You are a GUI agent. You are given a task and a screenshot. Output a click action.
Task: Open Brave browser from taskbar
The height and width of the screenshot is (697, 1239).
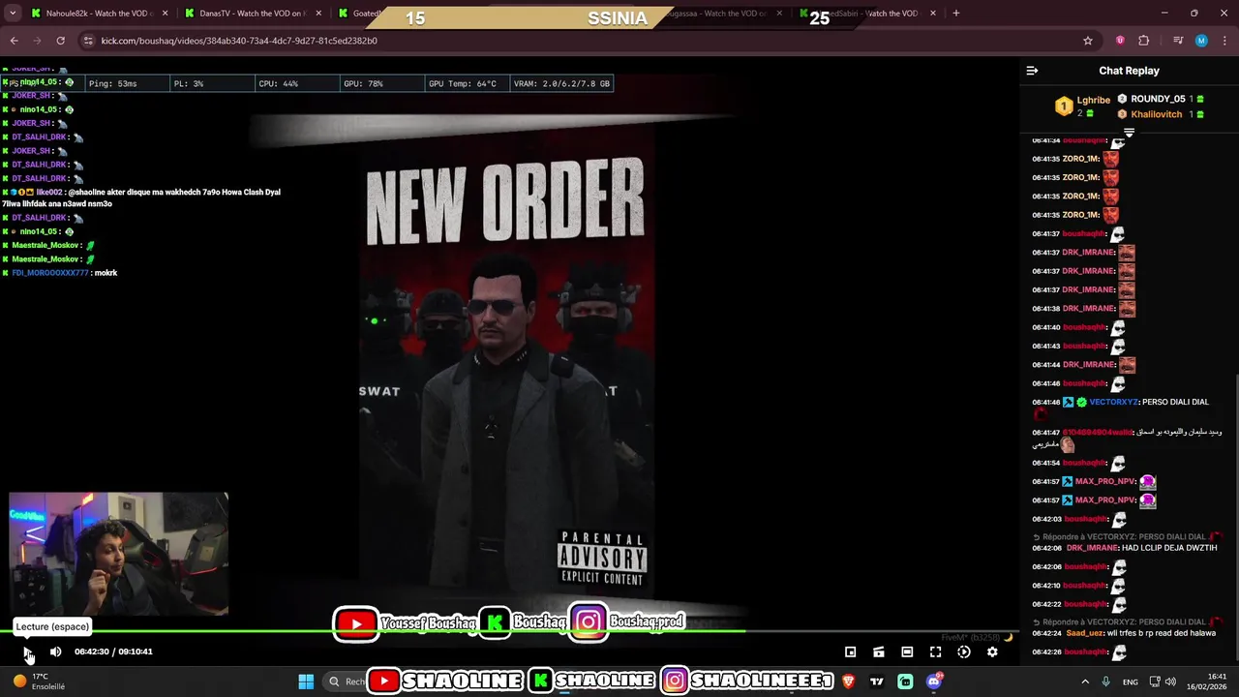pyautogui.click(x=849, y=682)
